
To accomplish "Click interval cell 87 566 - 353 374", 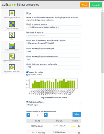I will pos(59,126).
